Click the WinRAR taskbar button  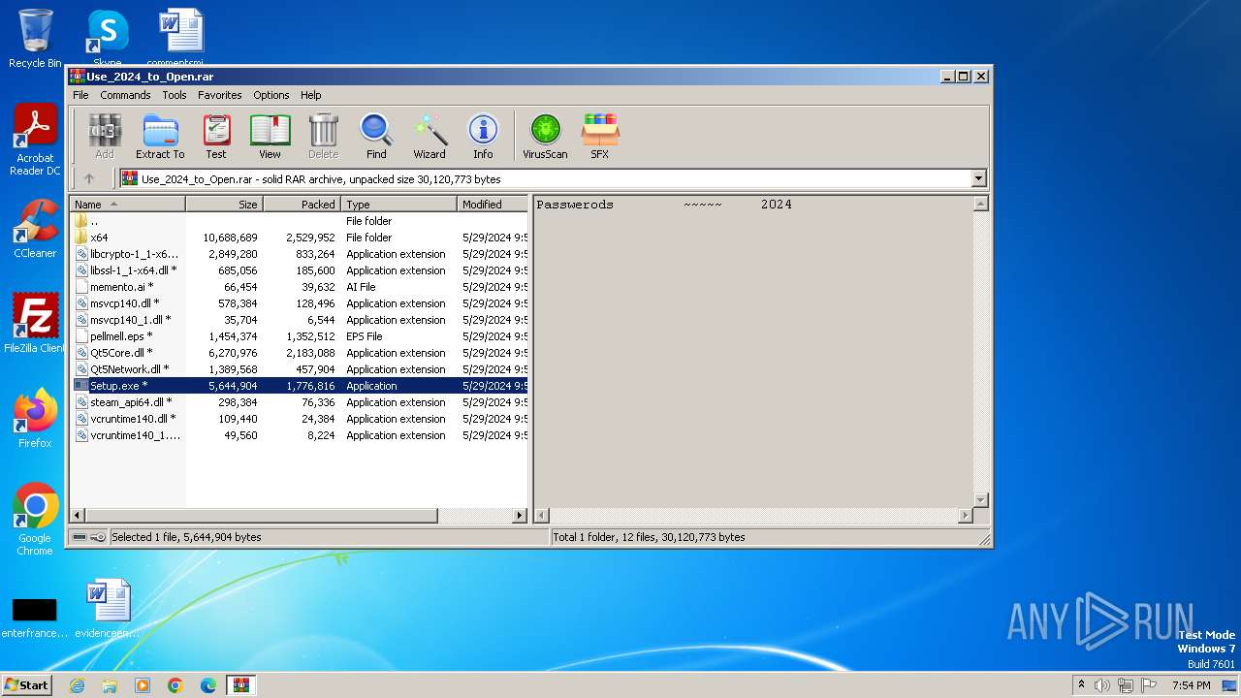click(x=241, y=685)
